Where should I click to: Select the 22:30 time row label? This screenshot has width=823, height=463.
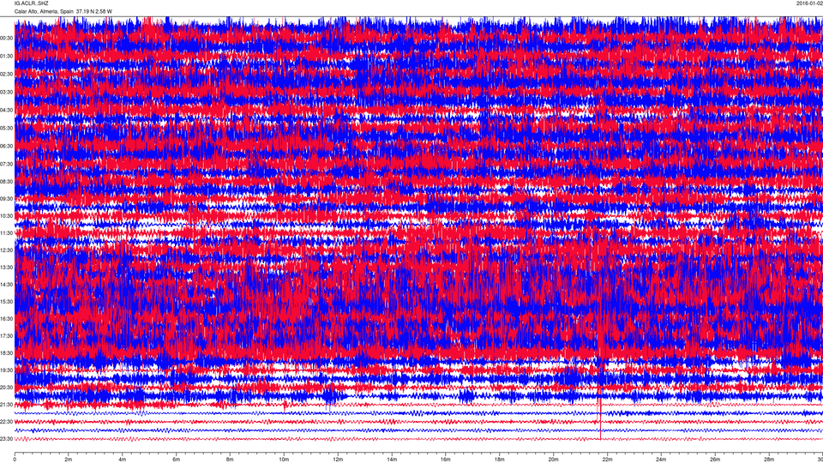[6, 422]
